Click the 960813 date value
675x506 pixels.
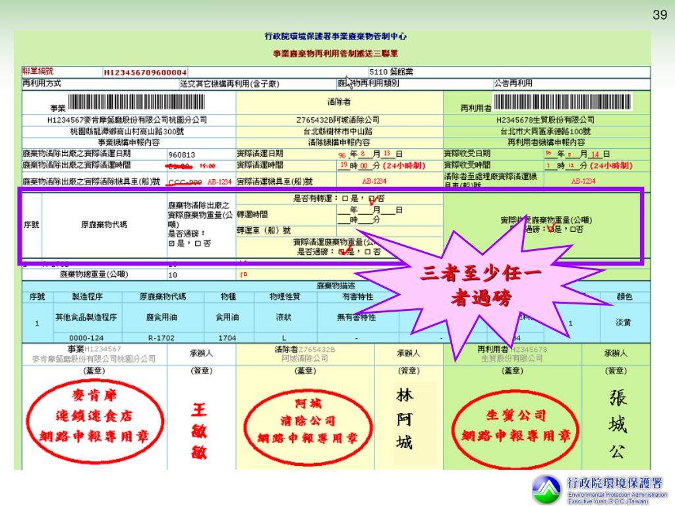tap(182, 155)
